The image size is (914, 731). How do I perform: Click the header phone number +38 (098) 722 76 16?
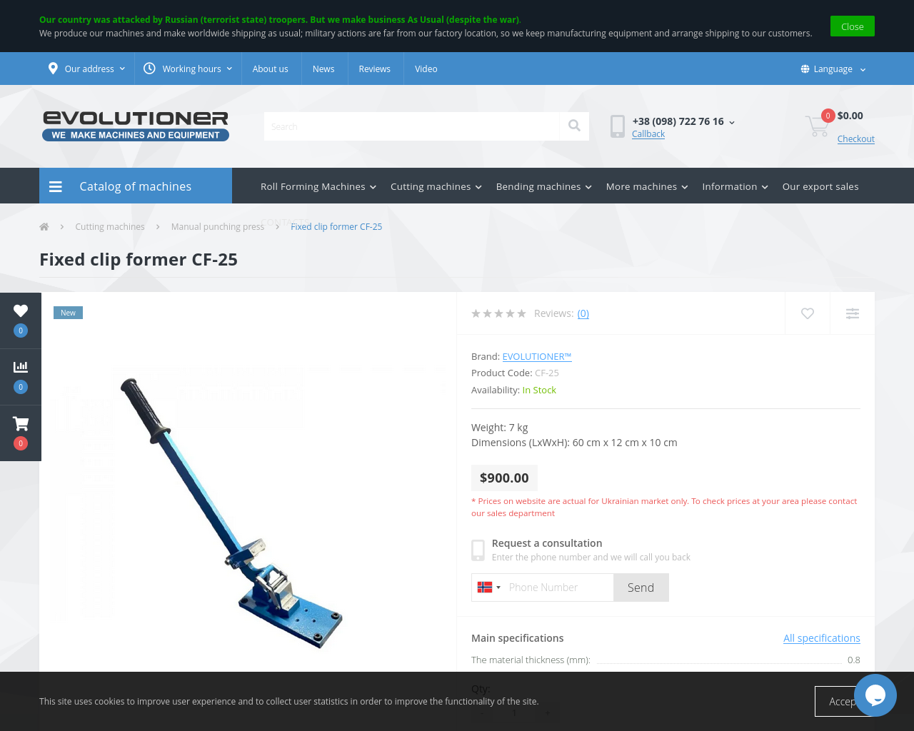click(678, 121)
